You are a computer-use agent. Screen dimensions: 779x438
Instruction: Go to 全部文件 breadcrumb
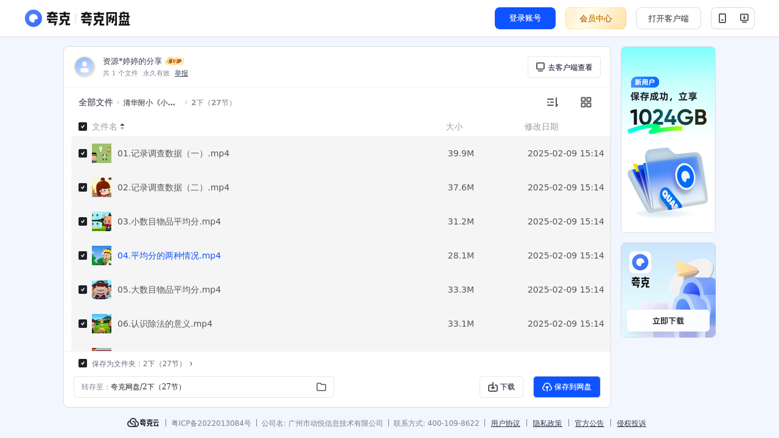click(x=96, y=102)
